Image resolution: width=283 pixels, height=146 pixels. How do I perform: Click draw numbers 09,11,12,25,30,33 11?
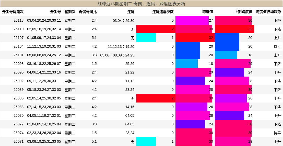(x=44, y=81)
